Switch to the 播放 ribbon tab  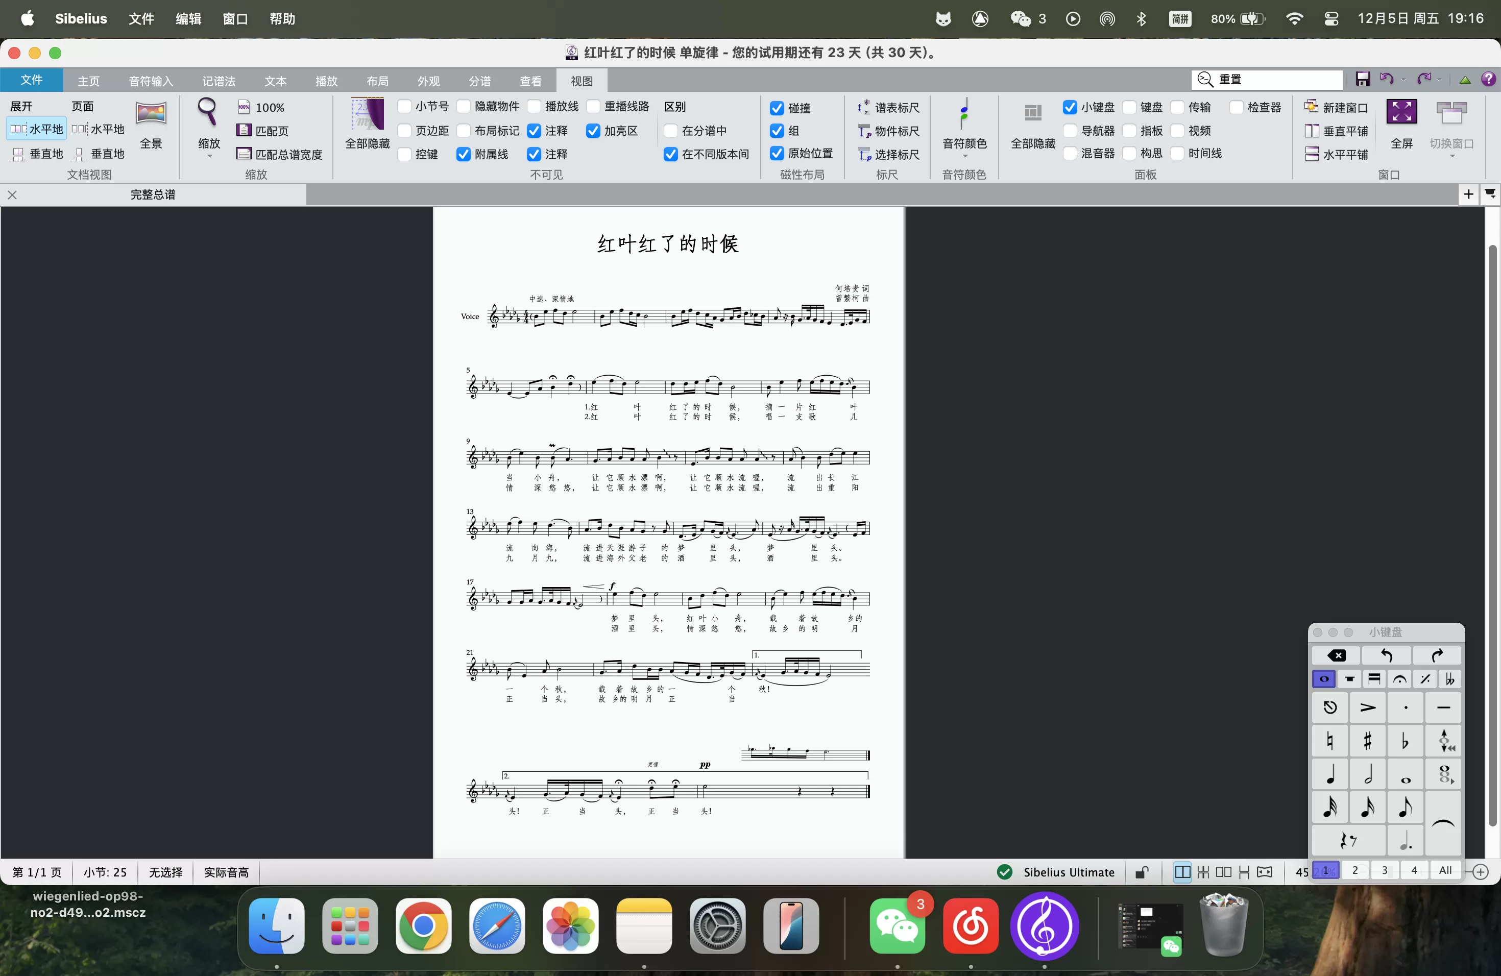(x=326, y=81)
